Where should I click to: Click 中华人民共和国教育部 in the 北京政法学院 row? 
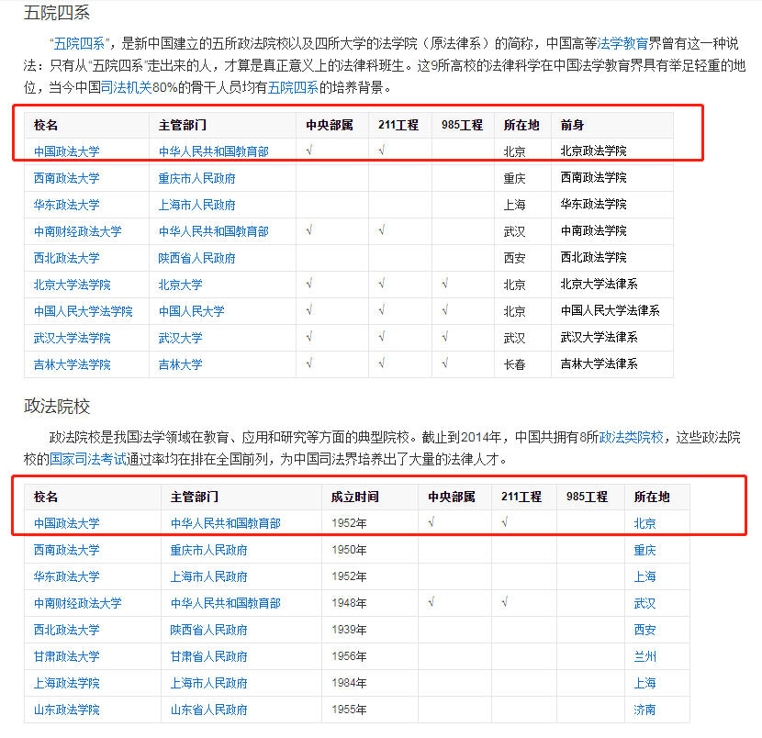point(214,152)
